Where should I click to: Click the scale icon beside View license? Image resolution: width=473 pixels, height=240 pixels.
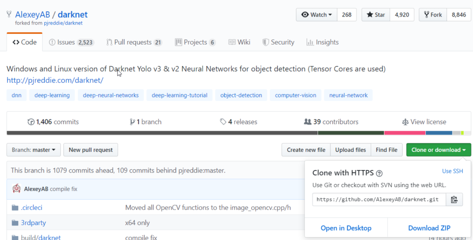pos(405,122)
